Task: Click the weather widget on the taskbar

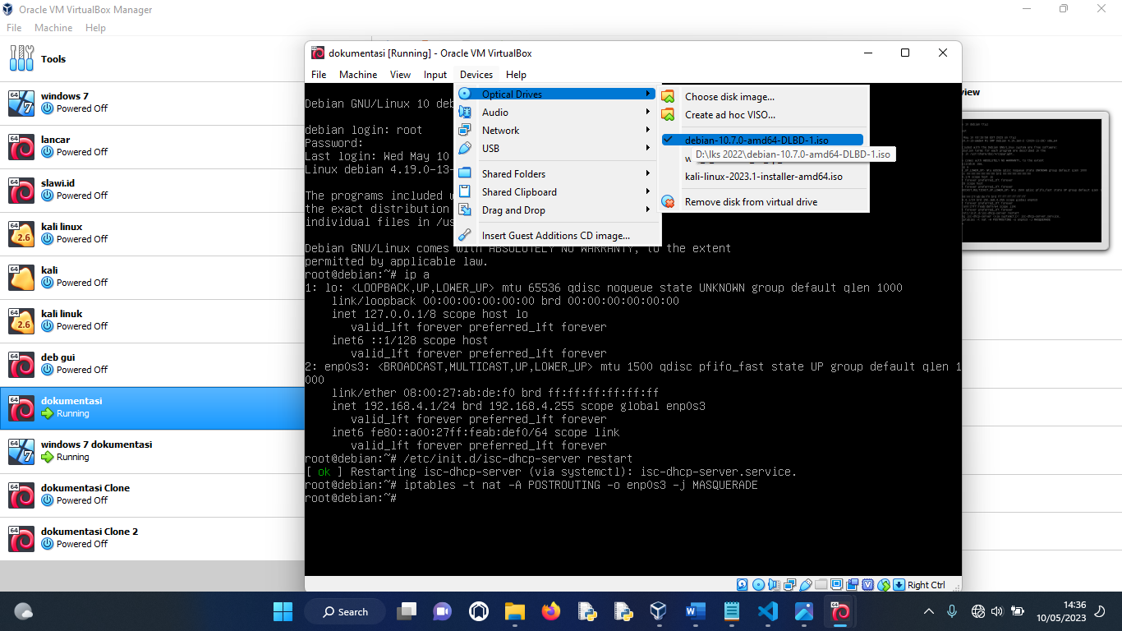Action: (x=24, y=611)
